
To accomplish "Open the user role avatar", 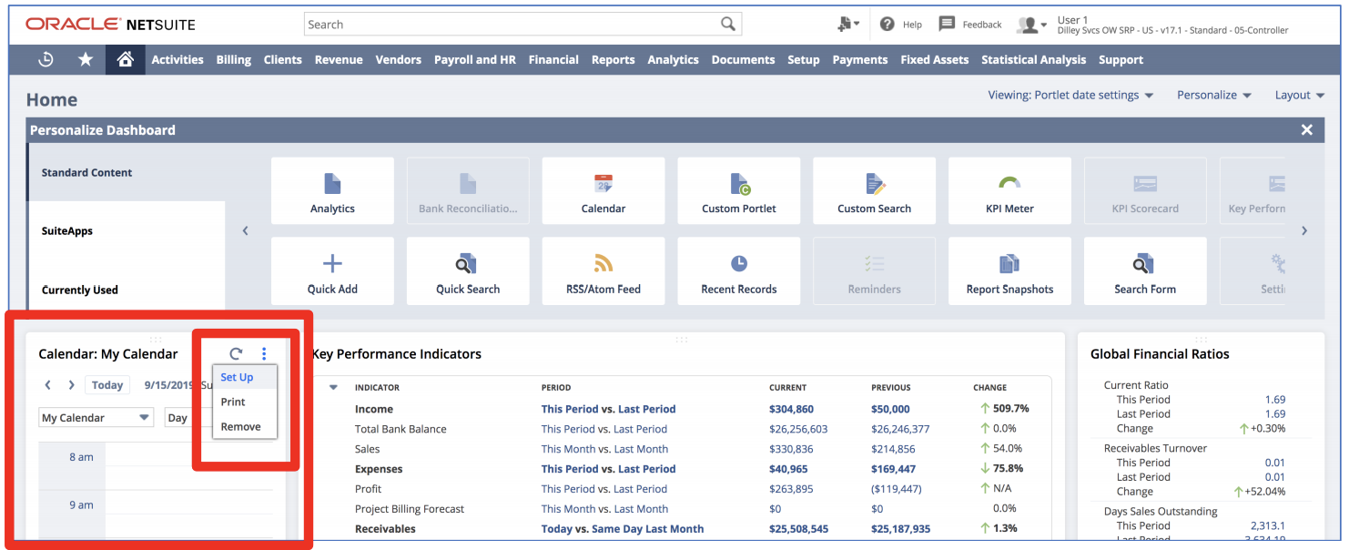I will point(1031,25).
